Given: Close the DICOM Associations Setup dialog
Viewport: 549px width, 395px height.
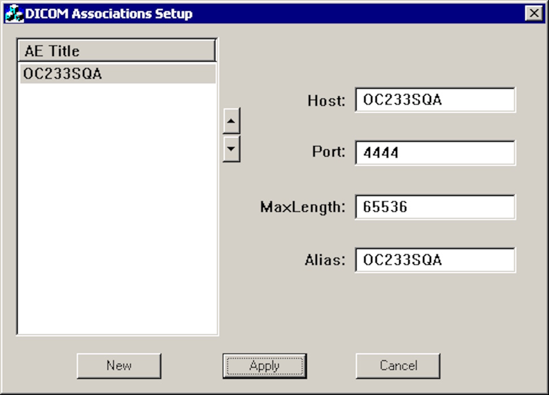Looking at the screenshot, I should [533, 14].
